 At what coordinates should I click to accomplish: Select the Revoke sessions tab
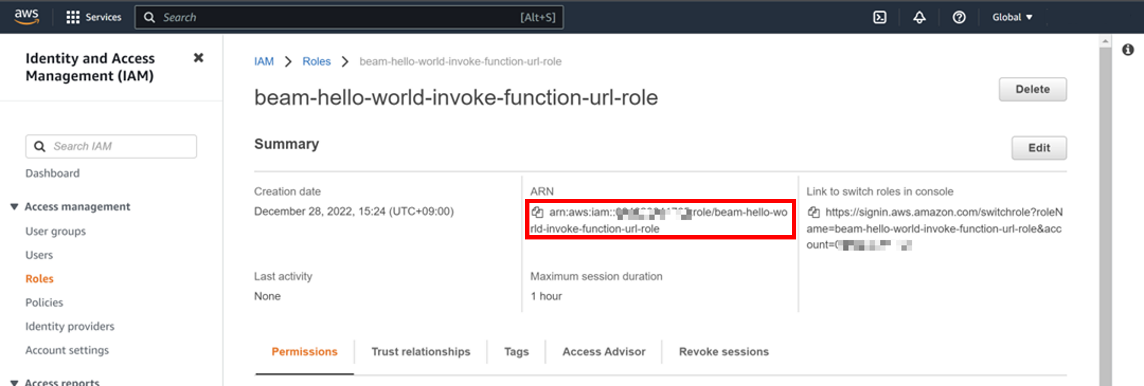point(723,352)
